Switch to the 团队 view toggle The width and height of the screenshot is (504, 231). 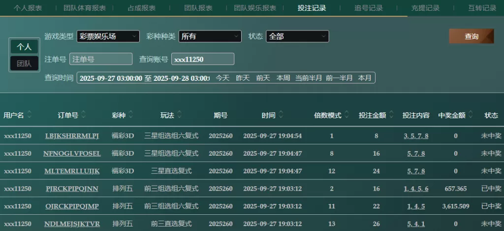tap(24, 64)
